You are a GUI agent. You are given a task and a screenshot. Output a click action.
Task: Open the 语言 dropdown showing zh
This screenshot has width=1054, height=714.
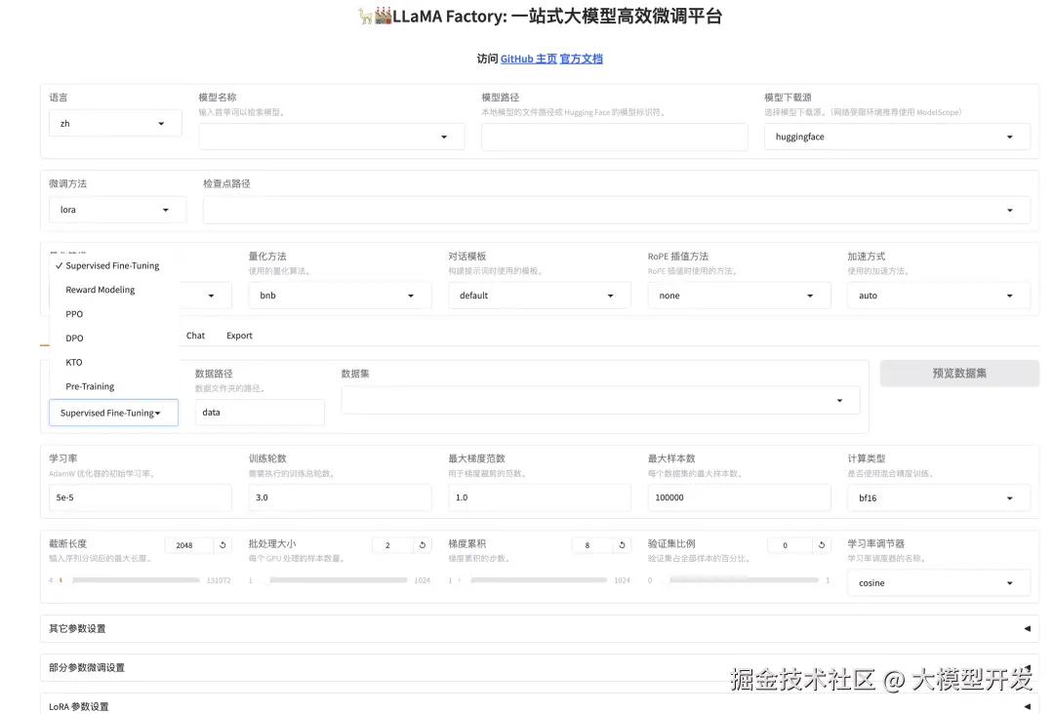point(115,124)
